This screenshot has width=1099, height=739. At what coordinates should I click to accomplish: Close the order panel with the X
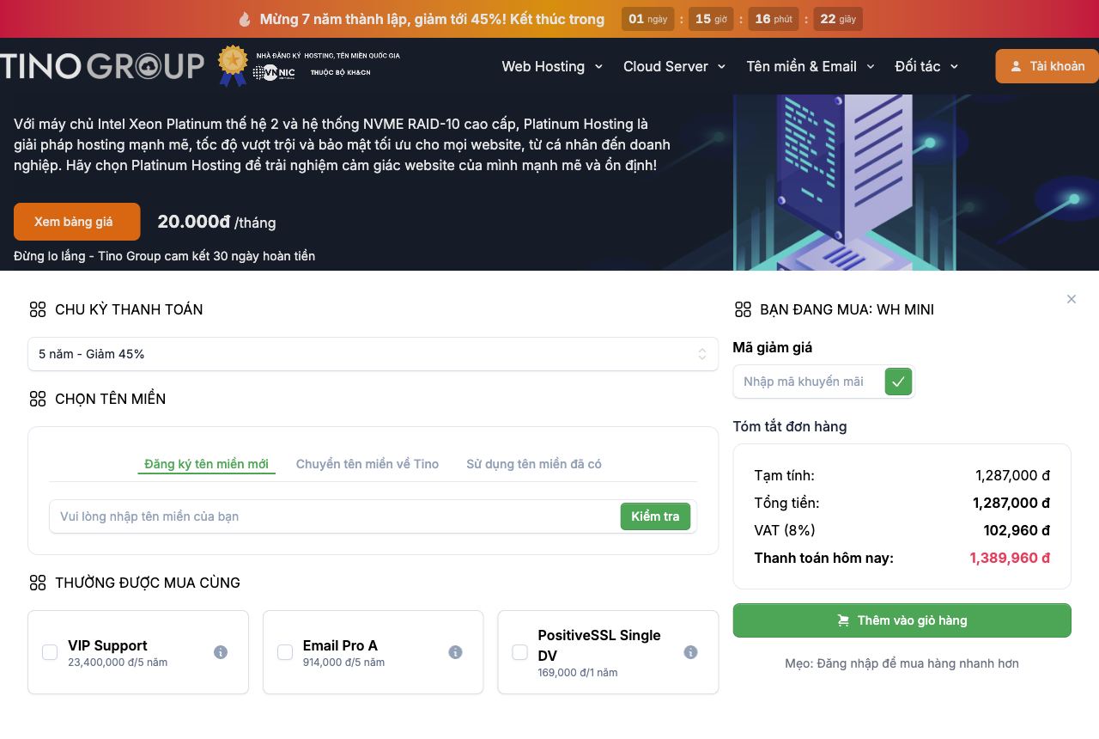1071,299
